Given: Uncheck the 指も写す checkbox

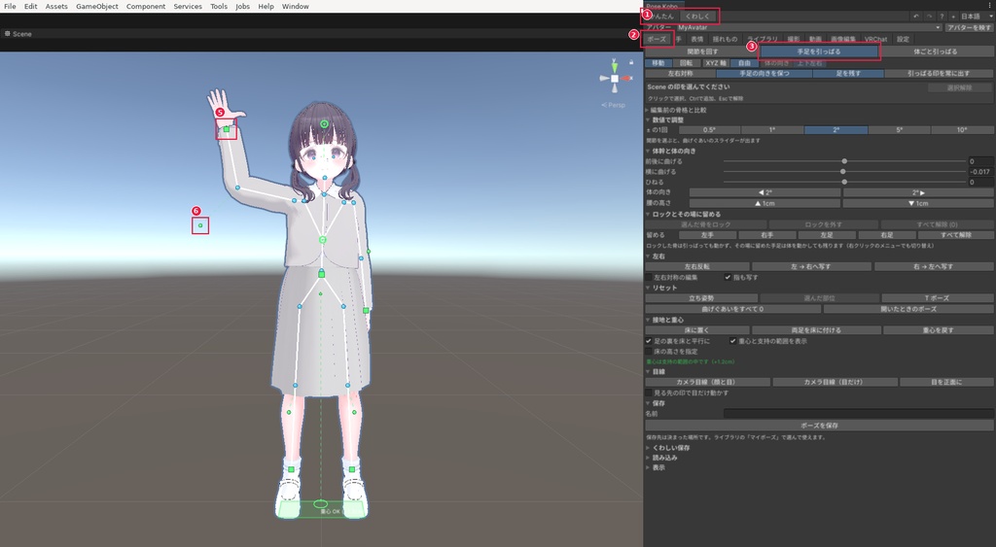Looking at the screenshot, I should 728,277.
